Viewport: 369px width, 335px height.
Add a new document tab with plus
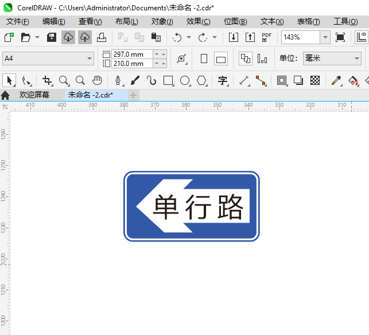[x=133, y=95]
